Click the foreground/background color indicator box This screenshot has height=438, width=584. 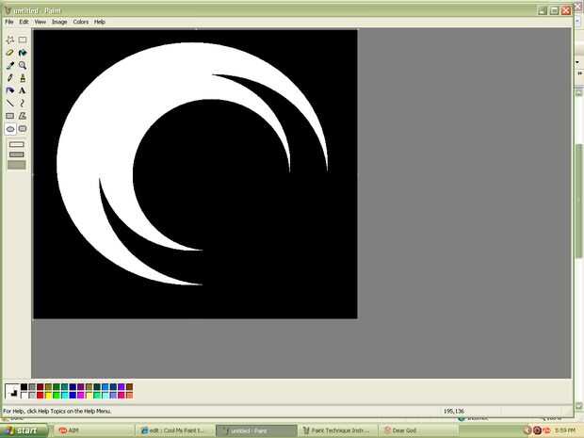12,392
